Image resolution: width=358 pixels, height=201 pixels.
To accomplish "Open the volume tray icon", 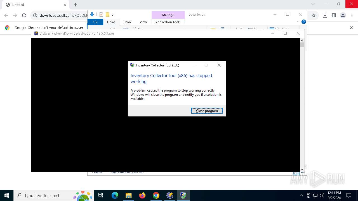I will tap(322, 195).
